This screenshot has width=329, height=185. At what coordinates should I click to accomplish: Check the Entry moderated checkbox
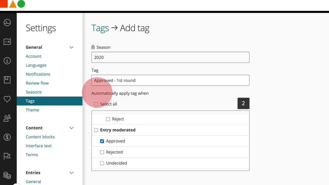coord(96,130)
